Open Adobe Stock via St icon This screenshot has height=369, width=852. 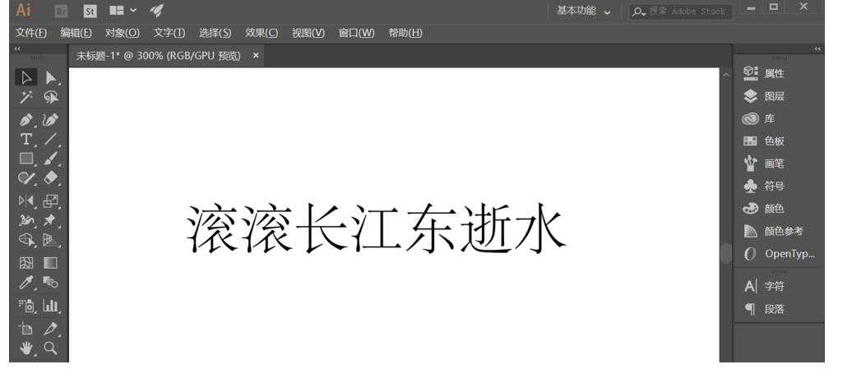tap(90, 11)
